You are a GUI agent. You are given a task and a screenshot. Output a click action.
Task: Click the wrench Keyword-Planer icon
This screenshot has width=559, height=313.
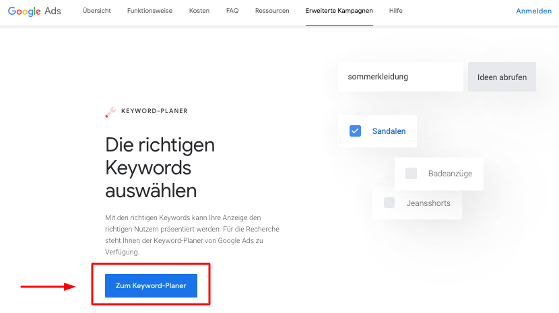pos(110,112)
